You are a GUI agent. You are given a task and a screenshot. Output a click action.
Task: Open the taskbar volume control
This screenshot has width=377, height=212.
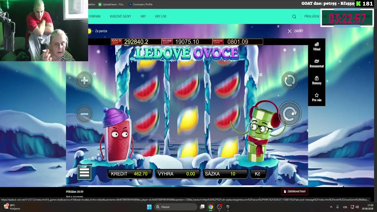click(357, 207)
